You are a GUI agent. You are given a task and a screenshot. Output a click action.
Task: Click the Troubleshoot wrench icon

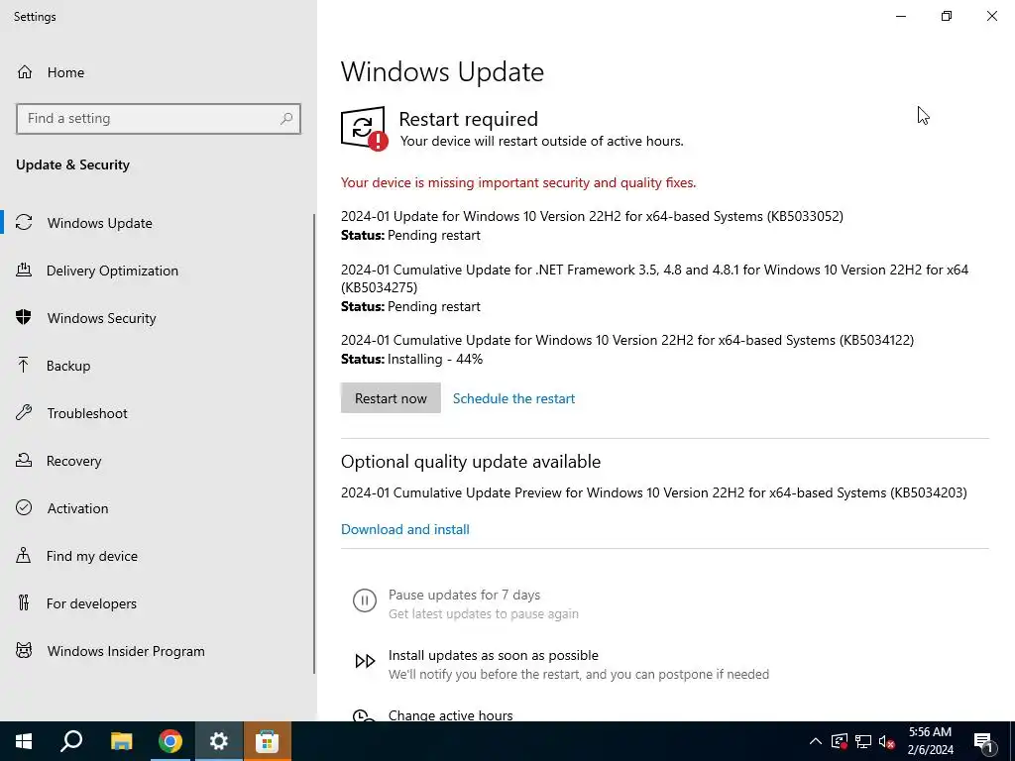(x=24, y=412)
